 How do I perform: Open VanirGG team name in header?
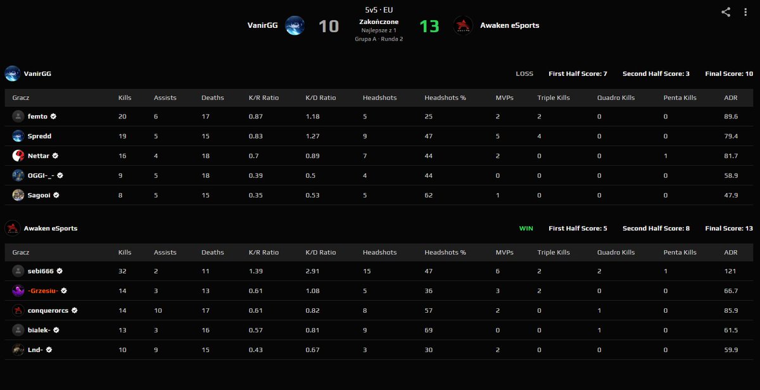[x=262, y=25]
